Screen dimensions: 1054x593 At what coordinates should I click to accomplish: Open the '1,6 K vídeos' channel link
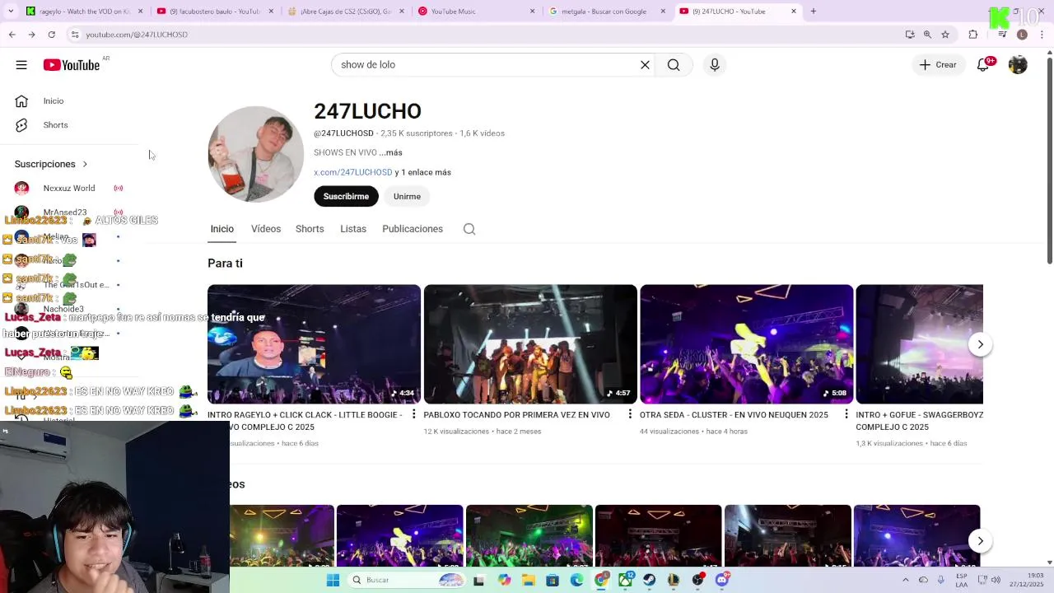click(x=482, y=133)
